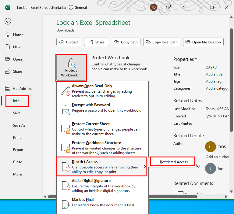
Task: Click the Mark as Final checkmark icon
Action: (66, 205)
